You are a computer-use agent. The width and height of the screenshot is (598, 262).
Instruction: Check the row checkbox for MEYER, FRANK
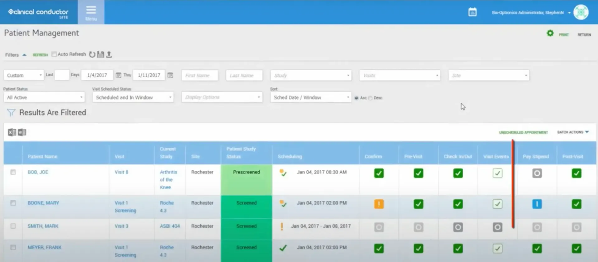tap(13, 247)
